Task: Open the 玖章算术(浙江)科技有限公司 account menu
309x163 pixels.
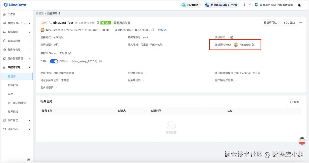Action: tap(274, 5)
